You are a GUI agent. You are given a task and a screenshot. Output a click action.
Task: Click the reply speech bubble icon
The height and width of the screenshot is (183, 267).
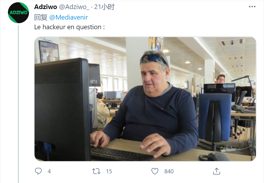[38, 171]
